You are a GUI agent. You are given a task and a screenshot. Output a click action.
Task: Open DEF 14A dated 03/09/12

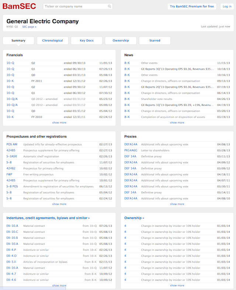(130, 168)
